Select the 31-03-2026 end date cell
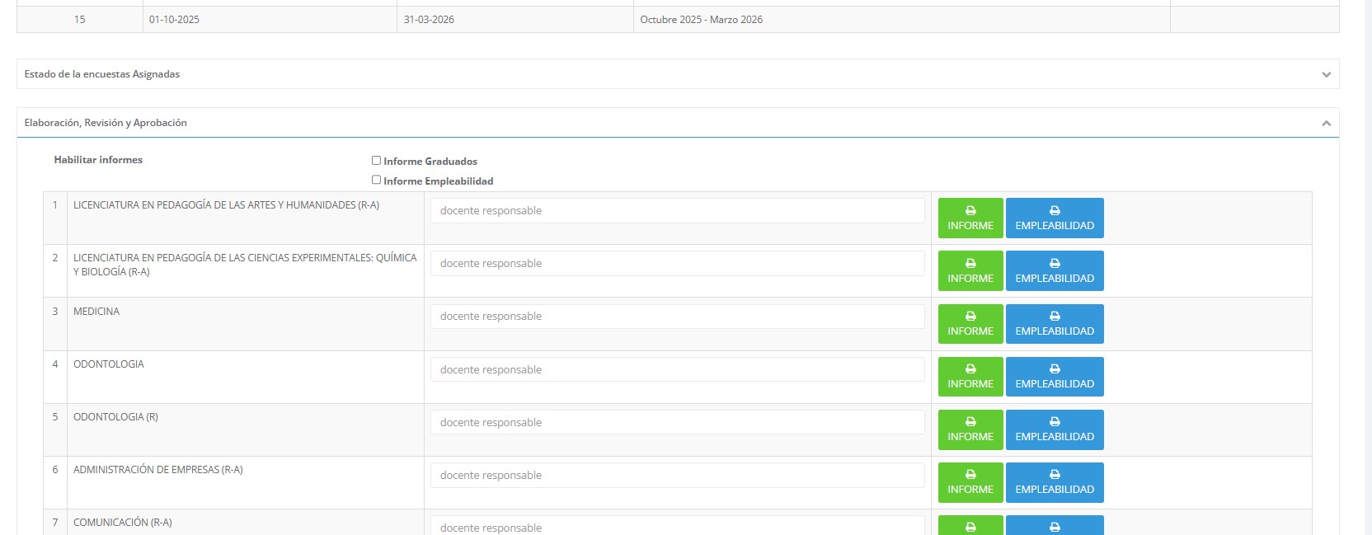This screenshot has height=535, width=1372. coord(515,20)
